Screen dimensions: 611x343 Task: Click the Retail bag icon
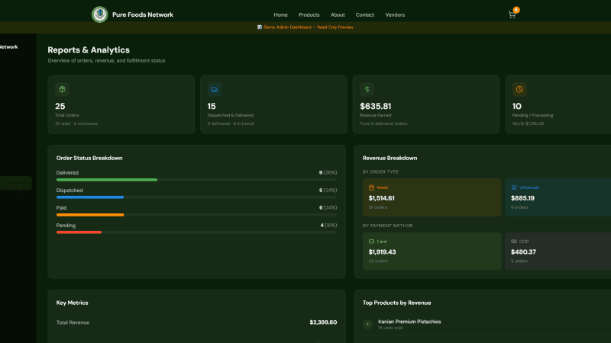click(371, 188)
